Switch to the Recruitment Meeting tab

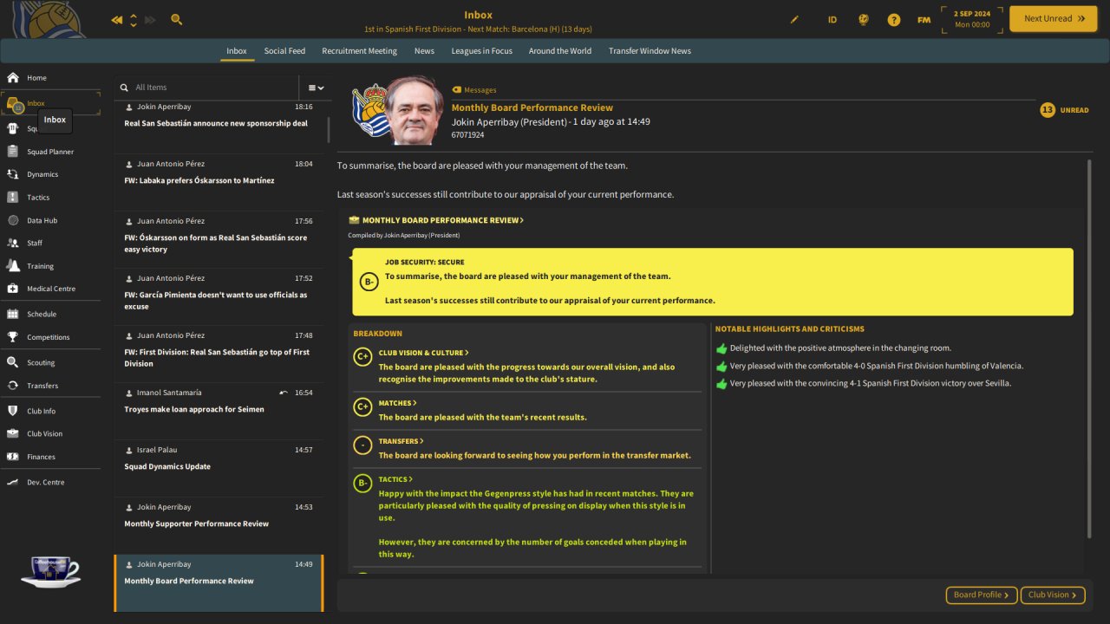point(359,51)
